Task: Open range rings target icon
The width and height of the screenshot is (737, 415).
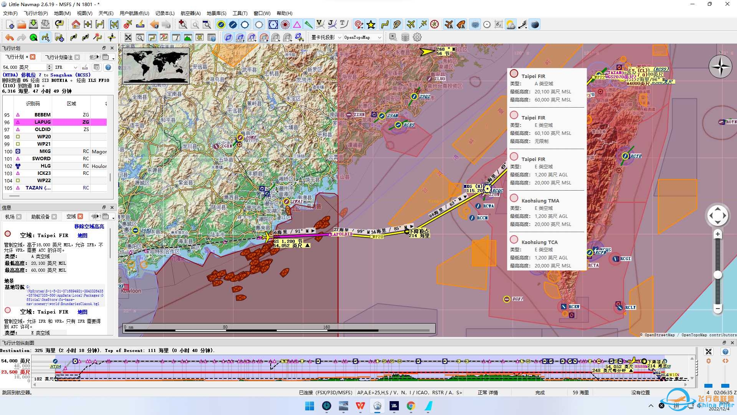Action: [x=359, y=25]
